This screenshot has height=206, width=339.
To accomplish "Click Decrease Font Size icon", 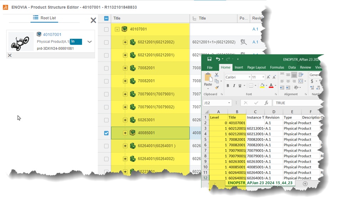I will pos(274,77).
